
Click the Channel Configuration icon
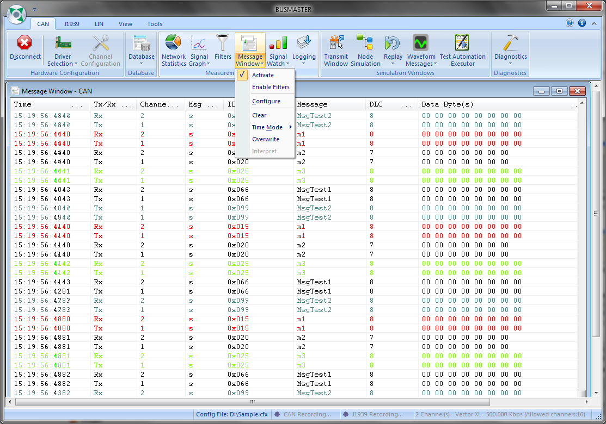pyautogui.click(x=101, y=43)
